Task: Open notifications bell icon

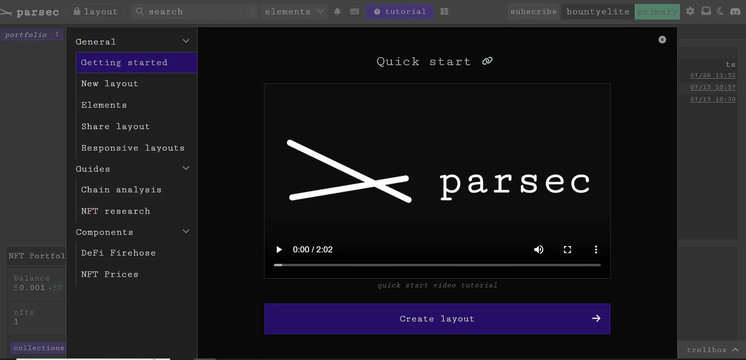Action: tap(337, 12)
